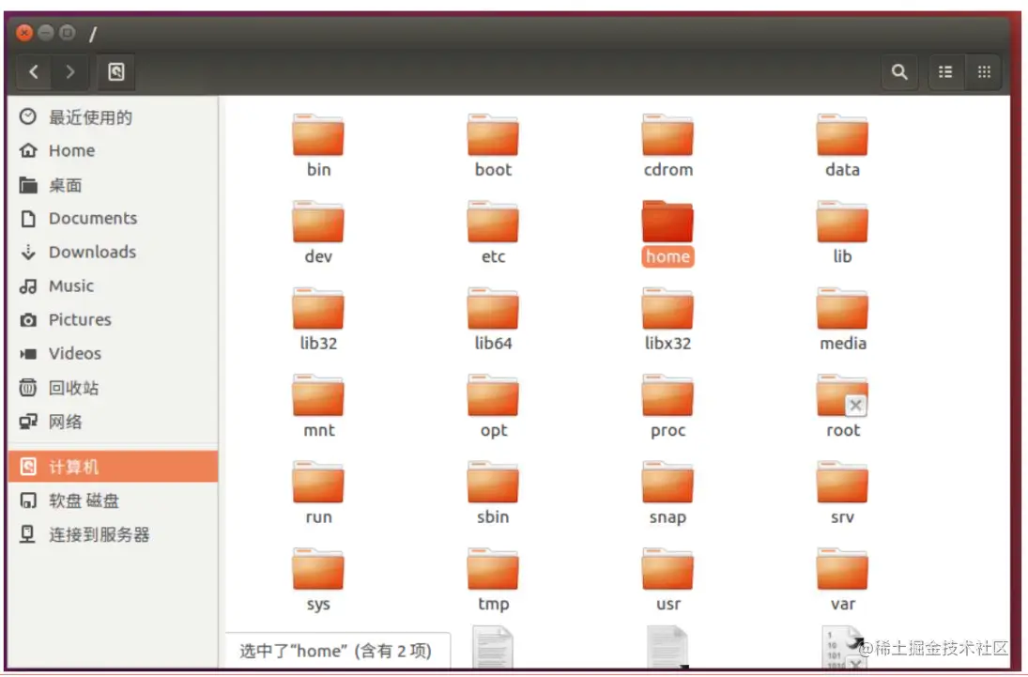Viewport: 1028px width, 677px height.
Task: Navigate forward using the right arrow
Action: 71,71
